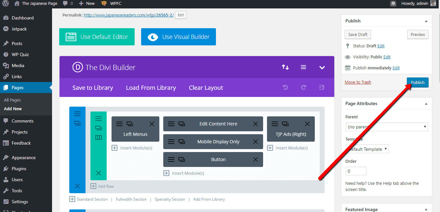
Task: Click the Divi Builder undo icon
Action: [285, 88]
